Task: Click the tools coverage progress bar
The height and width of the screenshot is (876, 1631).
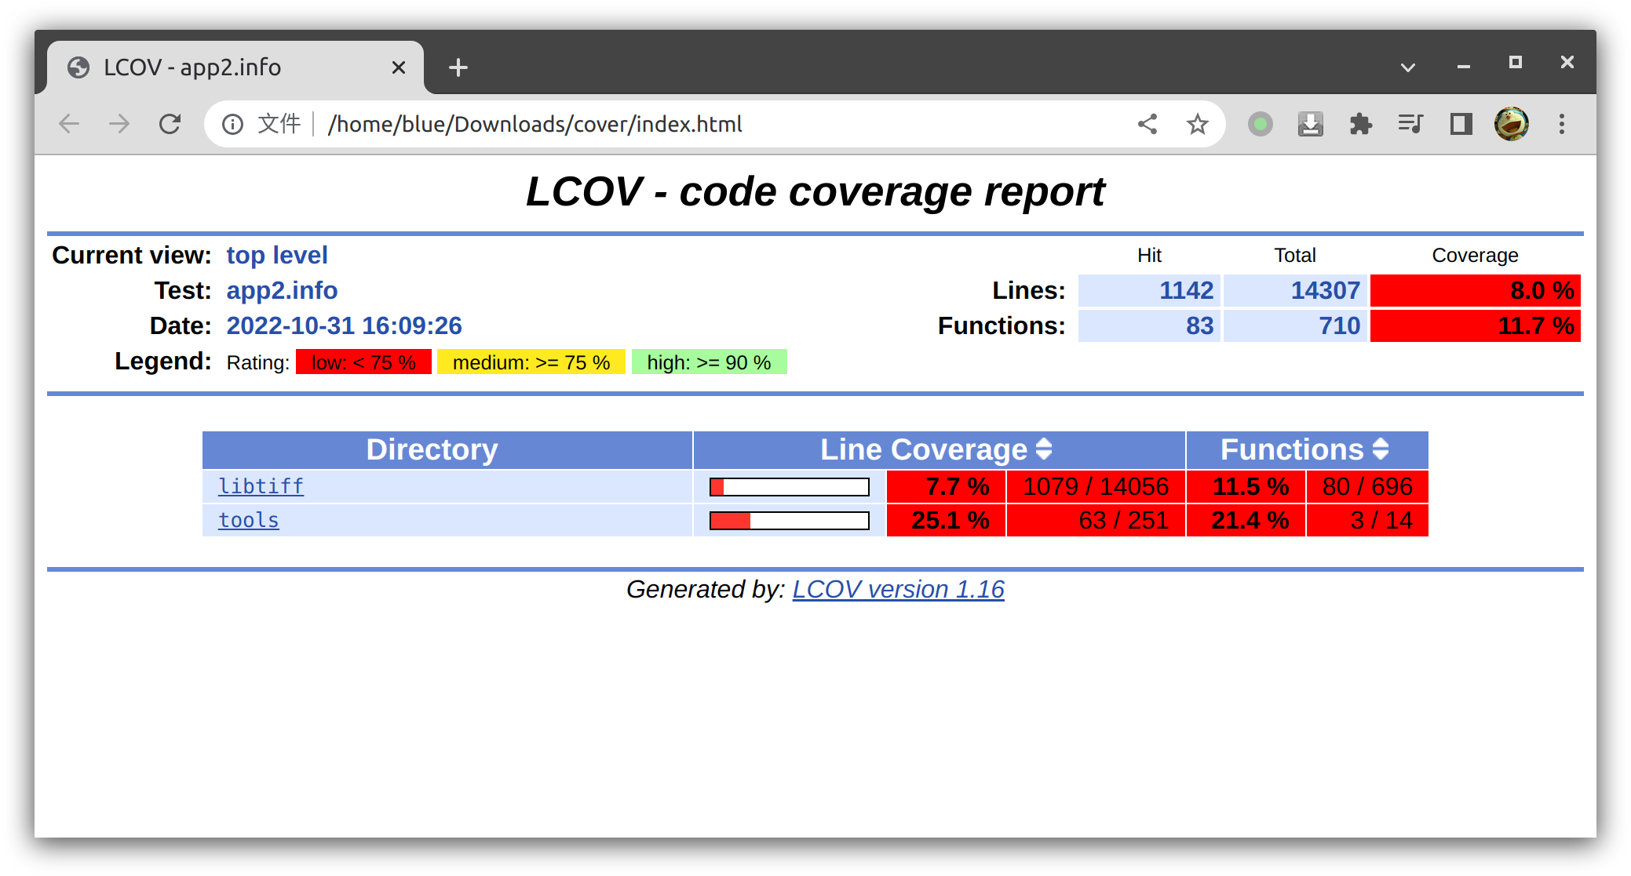Action: 789,519
